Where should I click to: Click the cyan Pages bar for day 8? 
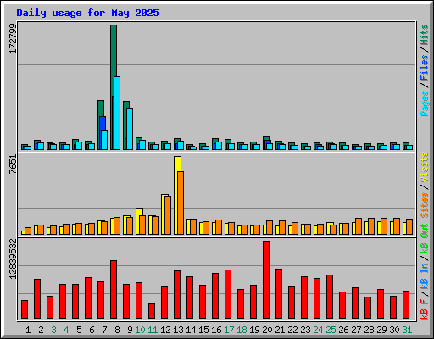point(117,113)
